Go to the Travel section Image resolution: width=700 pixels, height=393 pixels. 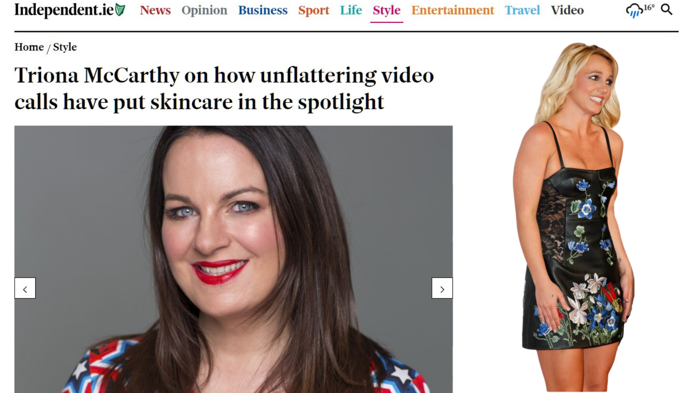tap(522, 10)
